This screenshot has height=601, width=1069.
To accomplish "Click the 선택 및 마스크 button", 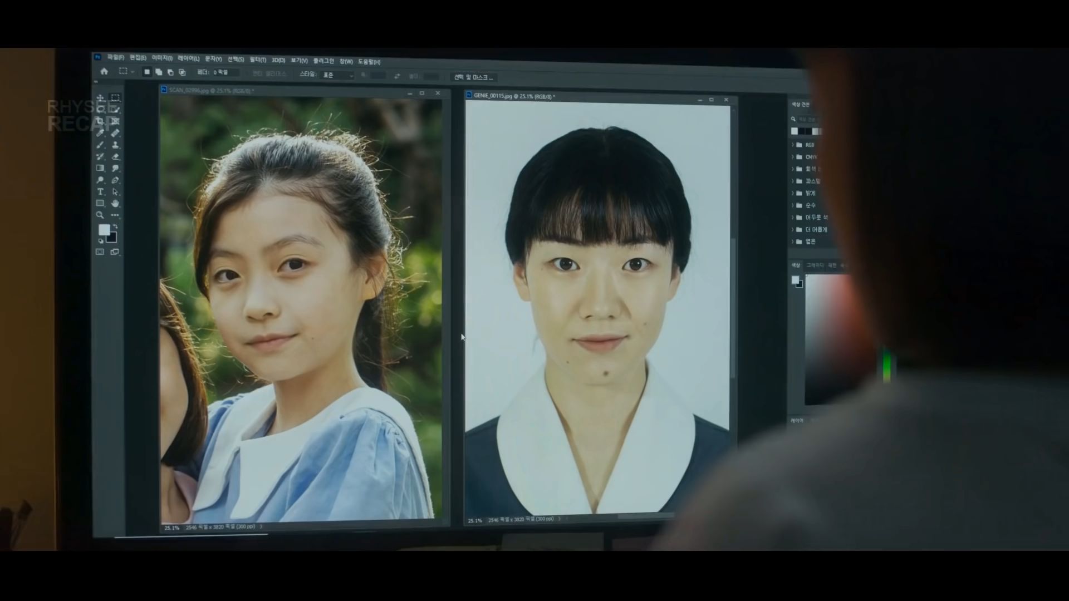I will point(473,77).
